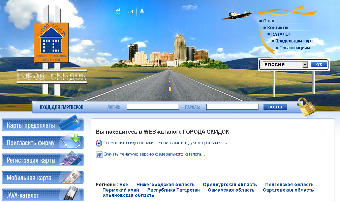Click the sitemap icon in the header
This screenshot has width=340, height=202.
142,11
